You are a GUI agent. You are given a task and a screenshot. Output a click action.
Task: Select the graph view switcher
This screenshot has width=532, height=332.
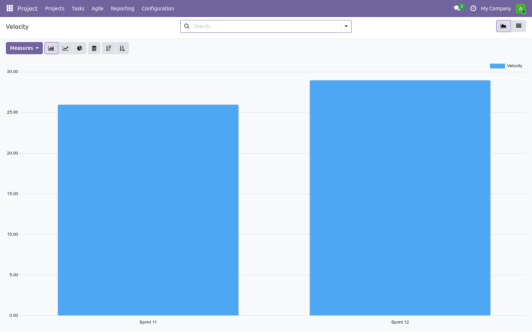pyautogui.click(x=504, y=26)
